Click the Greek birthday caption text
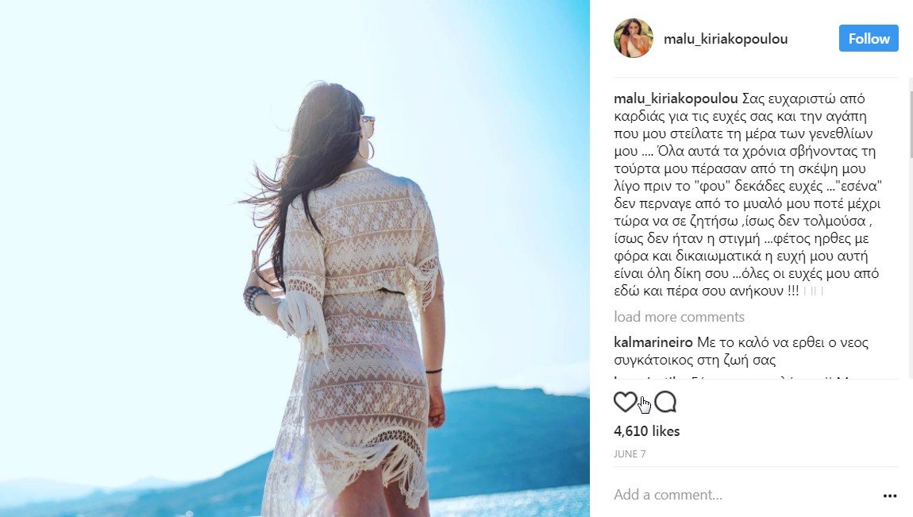The height and width of the screenshot is (517, 913). coord(748,195)
